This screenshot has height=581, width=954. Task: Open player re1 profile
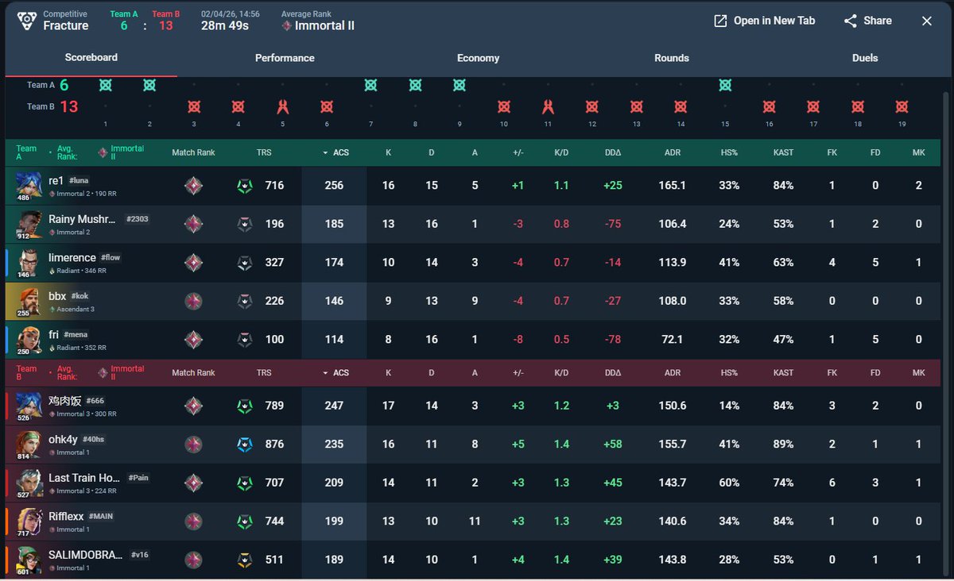click(56, 180)
